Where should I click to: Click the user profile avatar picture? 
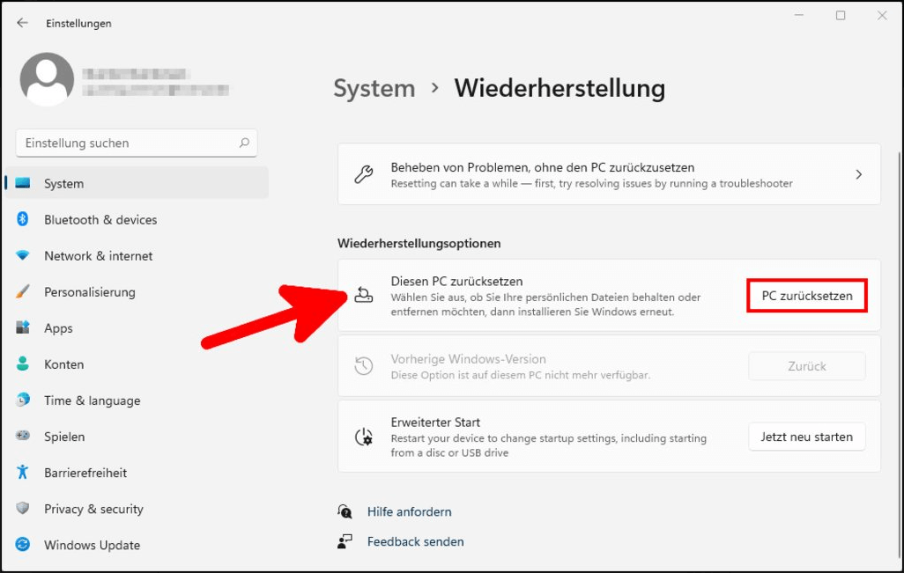(47, 79)
